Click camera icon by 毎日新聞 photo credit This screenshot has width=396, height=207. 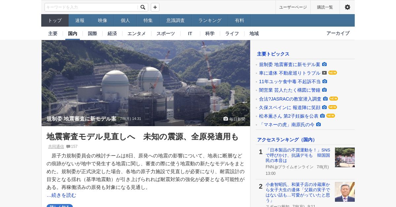(x=226, y=119)
